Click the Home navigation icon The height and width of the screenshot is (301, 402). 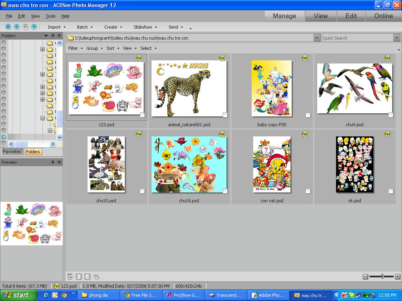tap(8, 27)
